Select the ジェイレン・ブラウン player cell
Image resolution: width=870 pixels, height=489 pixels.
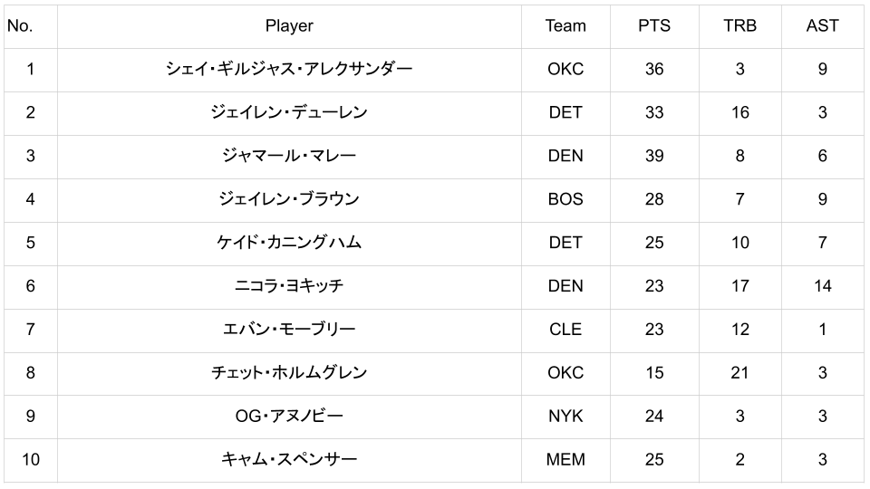289,199
